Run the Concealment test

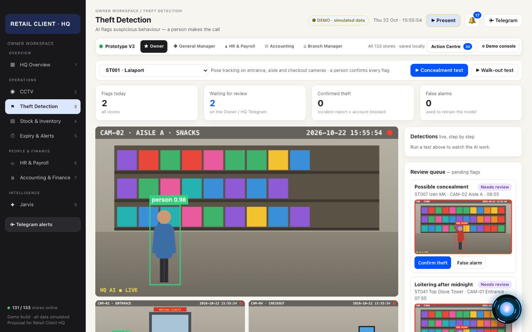pyautogui.click(x=439, y=71)
